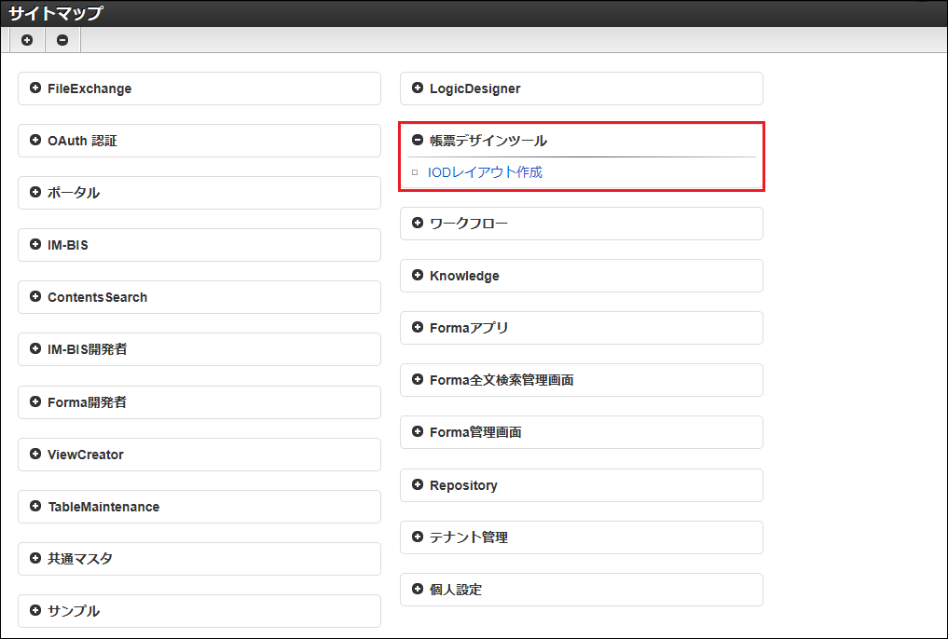Expand the ViewCreator section
The width and height of the screenshot is (948, 639).
pyautogui.click(x=35, y=455)
